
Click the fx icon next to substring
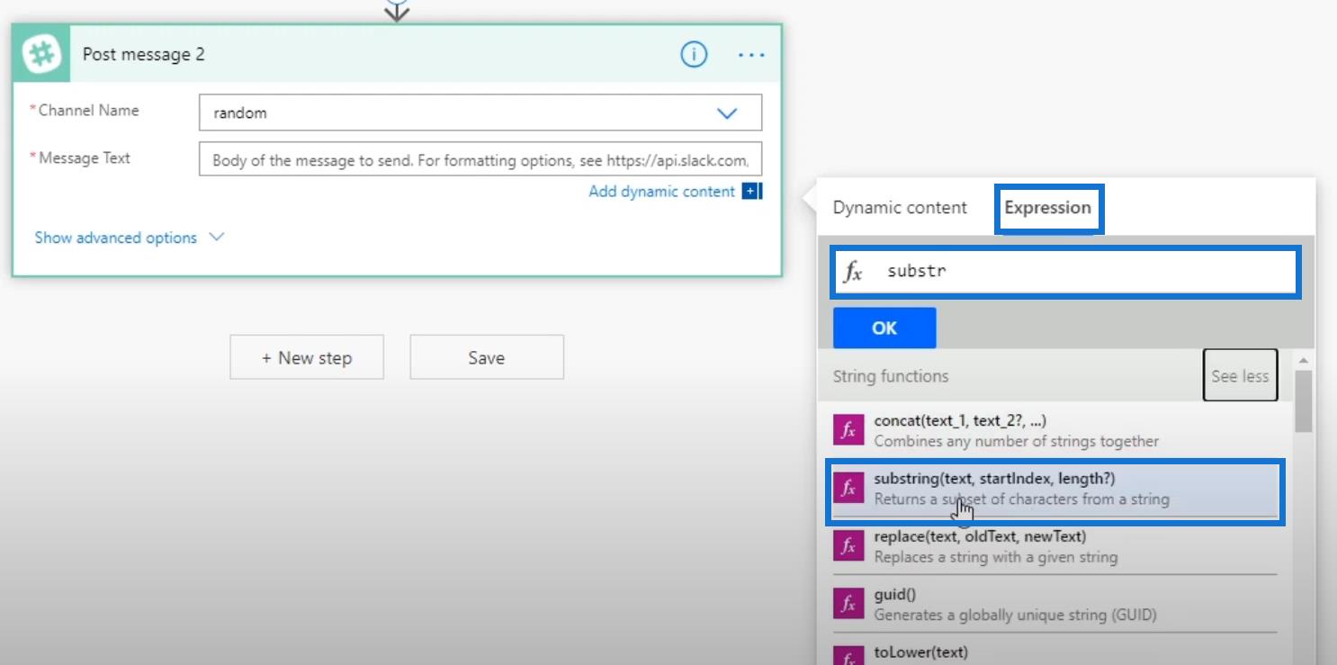click(848, 488)
